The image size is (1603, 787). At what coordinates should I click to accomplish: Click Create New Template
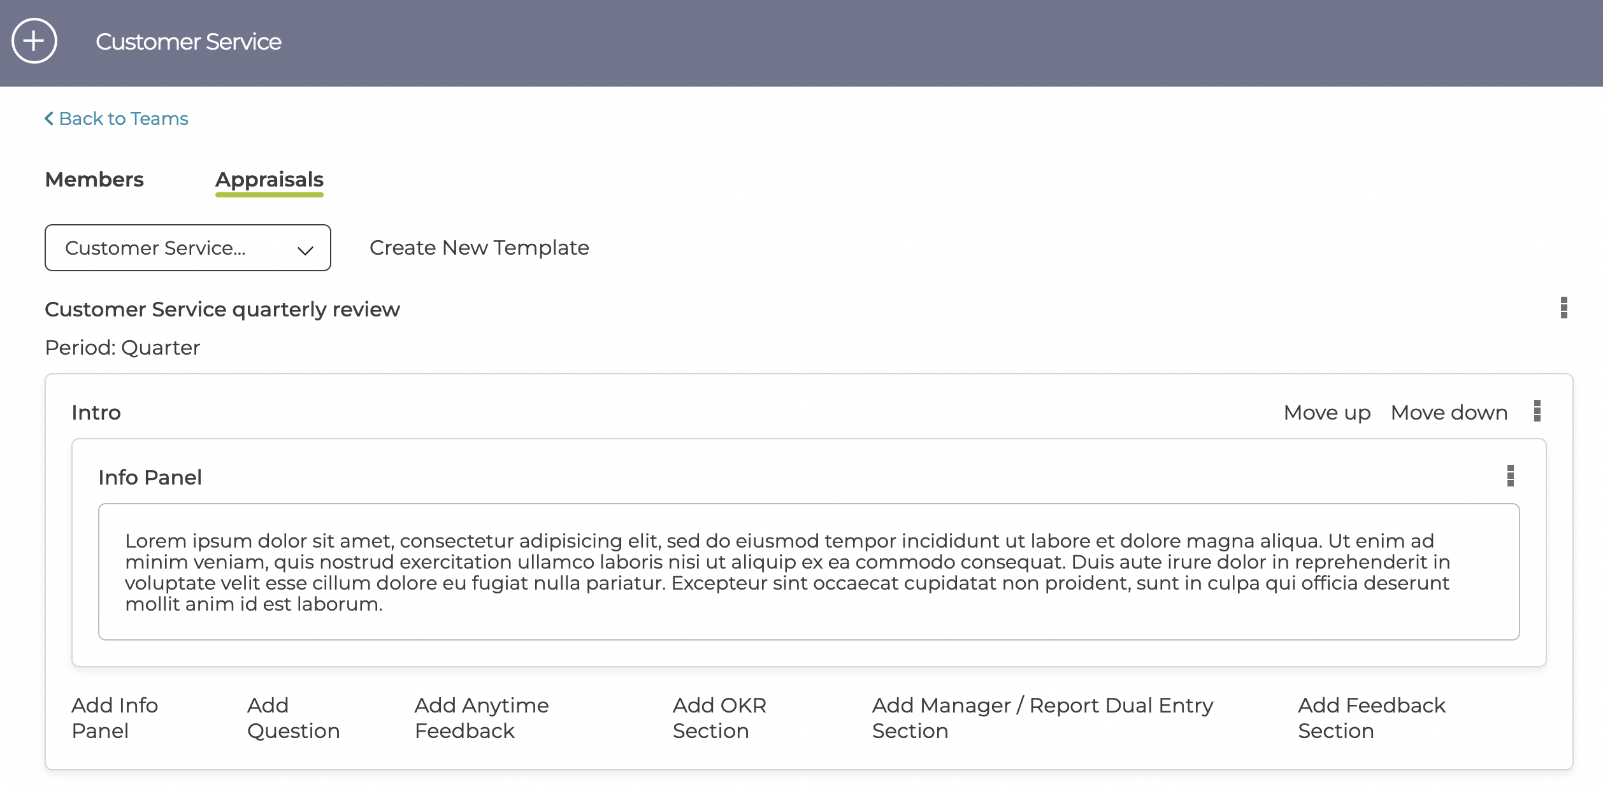point(479,248)
